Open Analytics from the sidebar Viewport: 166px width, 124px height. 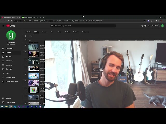(x=9, y=57)
